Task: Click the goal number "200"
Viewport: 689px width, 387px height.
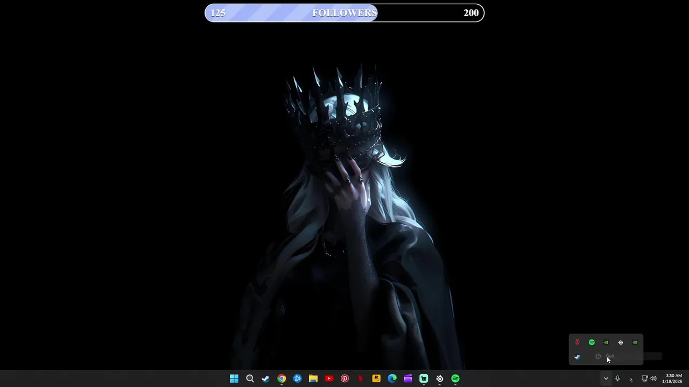Action: coord(471,13)
